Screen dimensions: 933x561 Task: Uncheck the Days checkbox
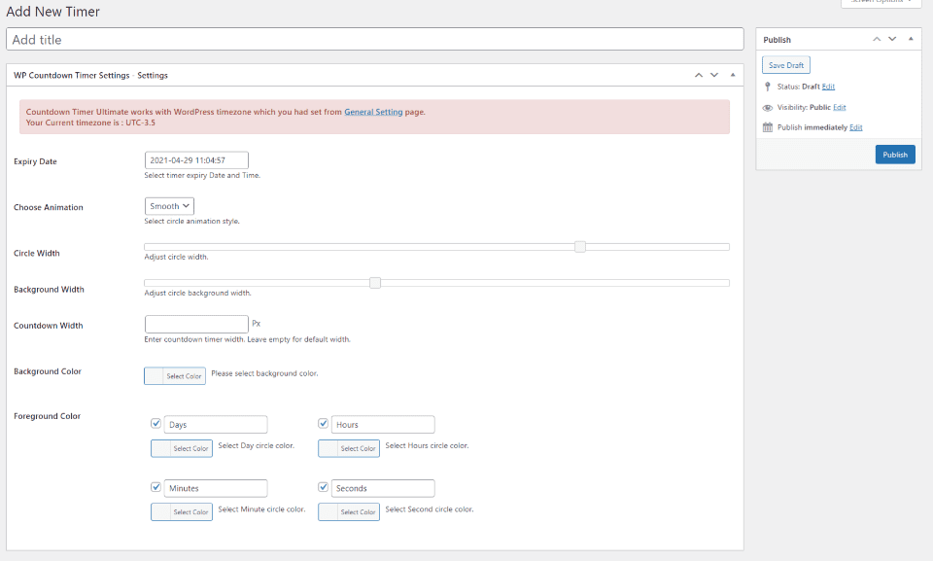point(155,424)
